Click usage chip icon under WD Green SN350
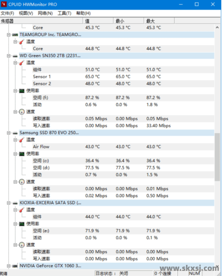Viewport: 222px width, 276px height. tap(22, 91)
